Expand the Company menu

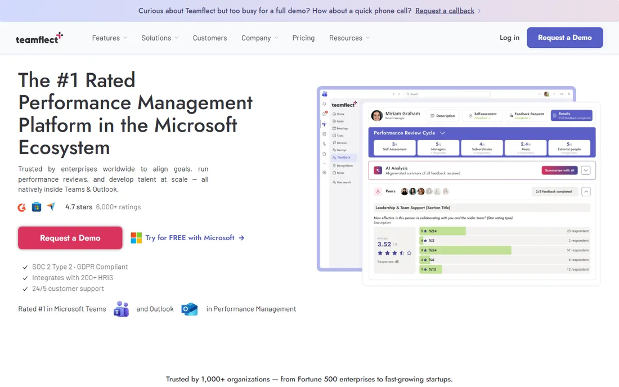tap(260, 38)
